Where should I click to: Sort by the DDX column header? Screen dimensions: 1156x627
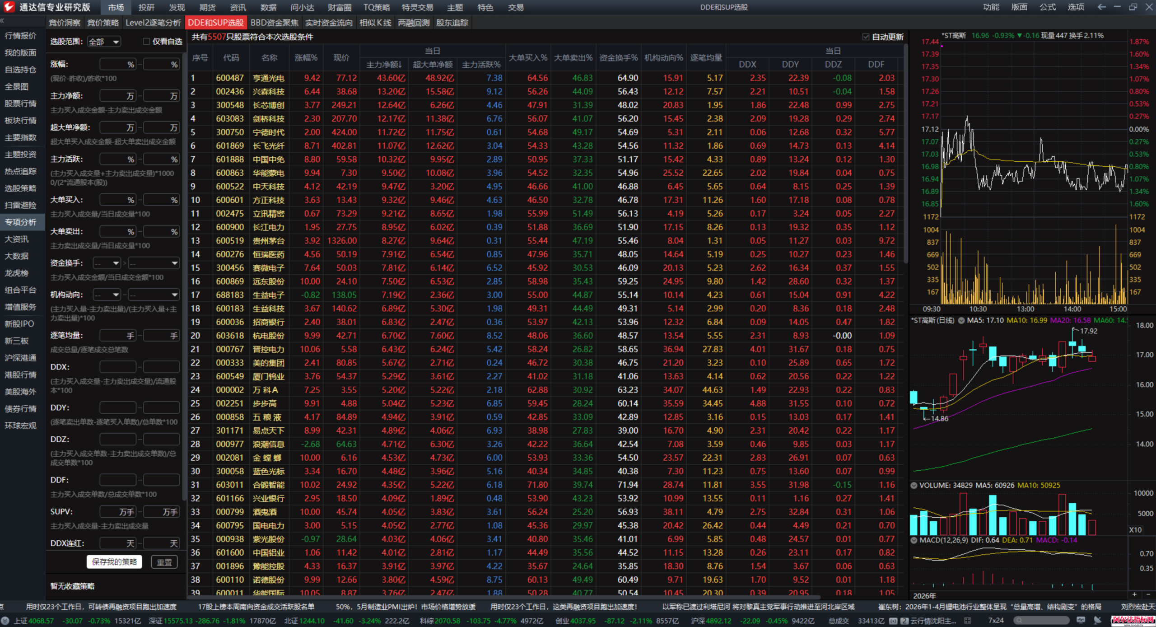[747, 65]
